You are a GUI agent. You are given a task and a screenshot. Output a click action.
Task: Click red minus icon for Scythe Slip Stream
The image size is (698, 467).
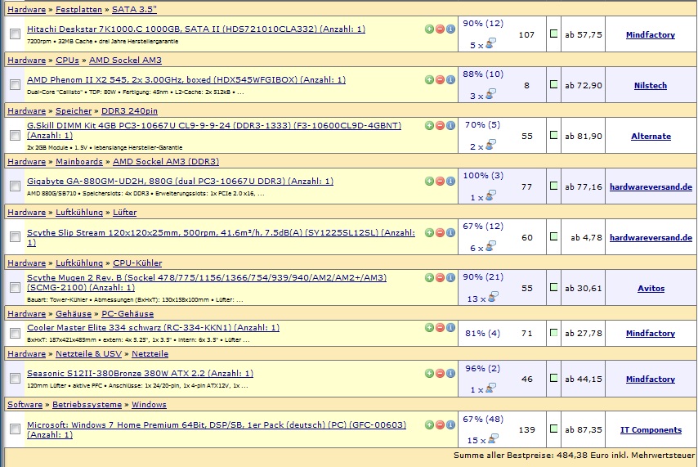click(x=440, y=232)
